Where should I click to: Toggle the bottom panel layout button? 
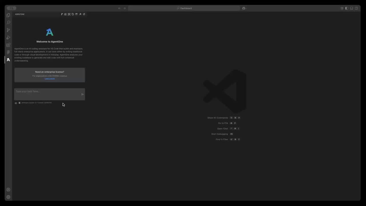point(352,8)
